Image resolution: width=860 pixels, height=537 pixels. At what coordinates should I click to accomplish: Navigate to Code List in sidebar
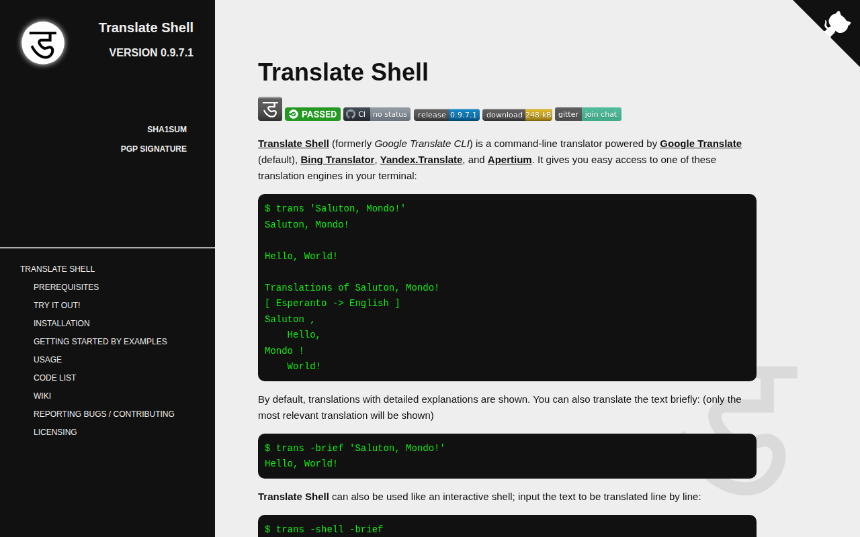click(54, 378)
